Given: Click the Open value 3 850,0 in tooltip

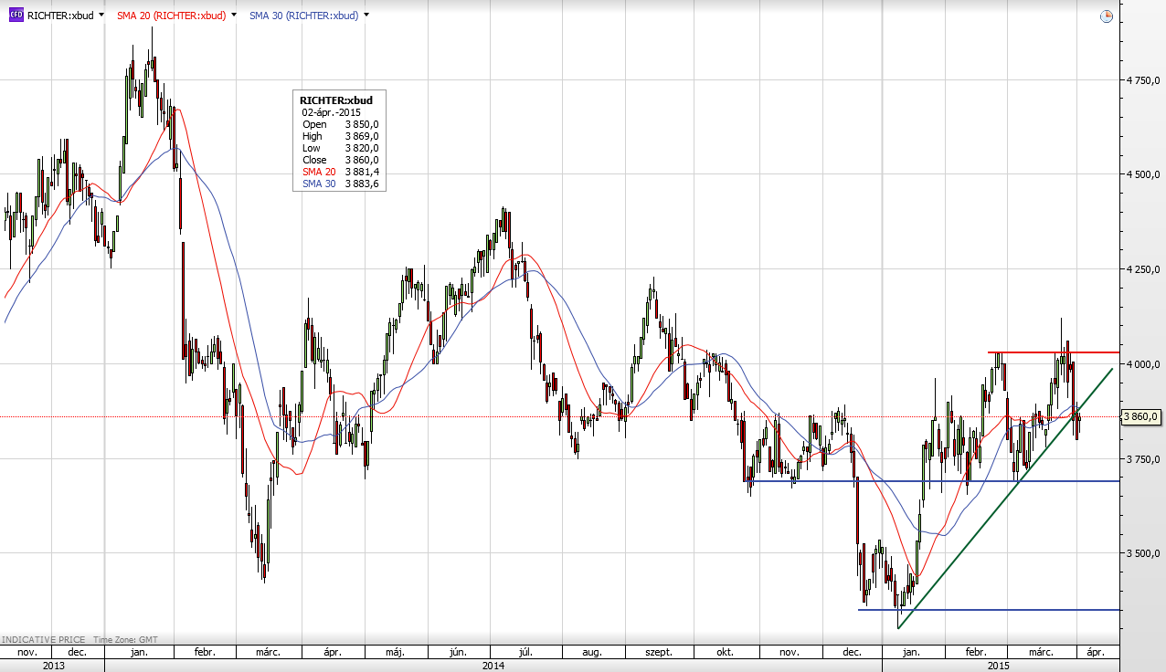Looking at the screenshot, I should (x=362, y=124).
